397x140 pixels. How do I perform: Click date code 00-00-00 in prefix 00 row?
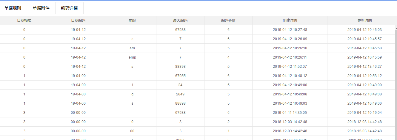[78, 131]
